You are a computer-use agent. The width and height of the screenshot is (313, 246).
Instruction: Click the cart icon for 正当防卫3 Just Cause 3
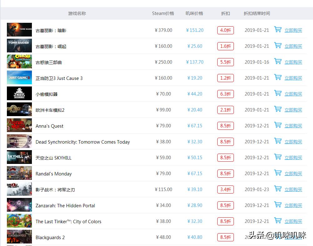(278, 77)
